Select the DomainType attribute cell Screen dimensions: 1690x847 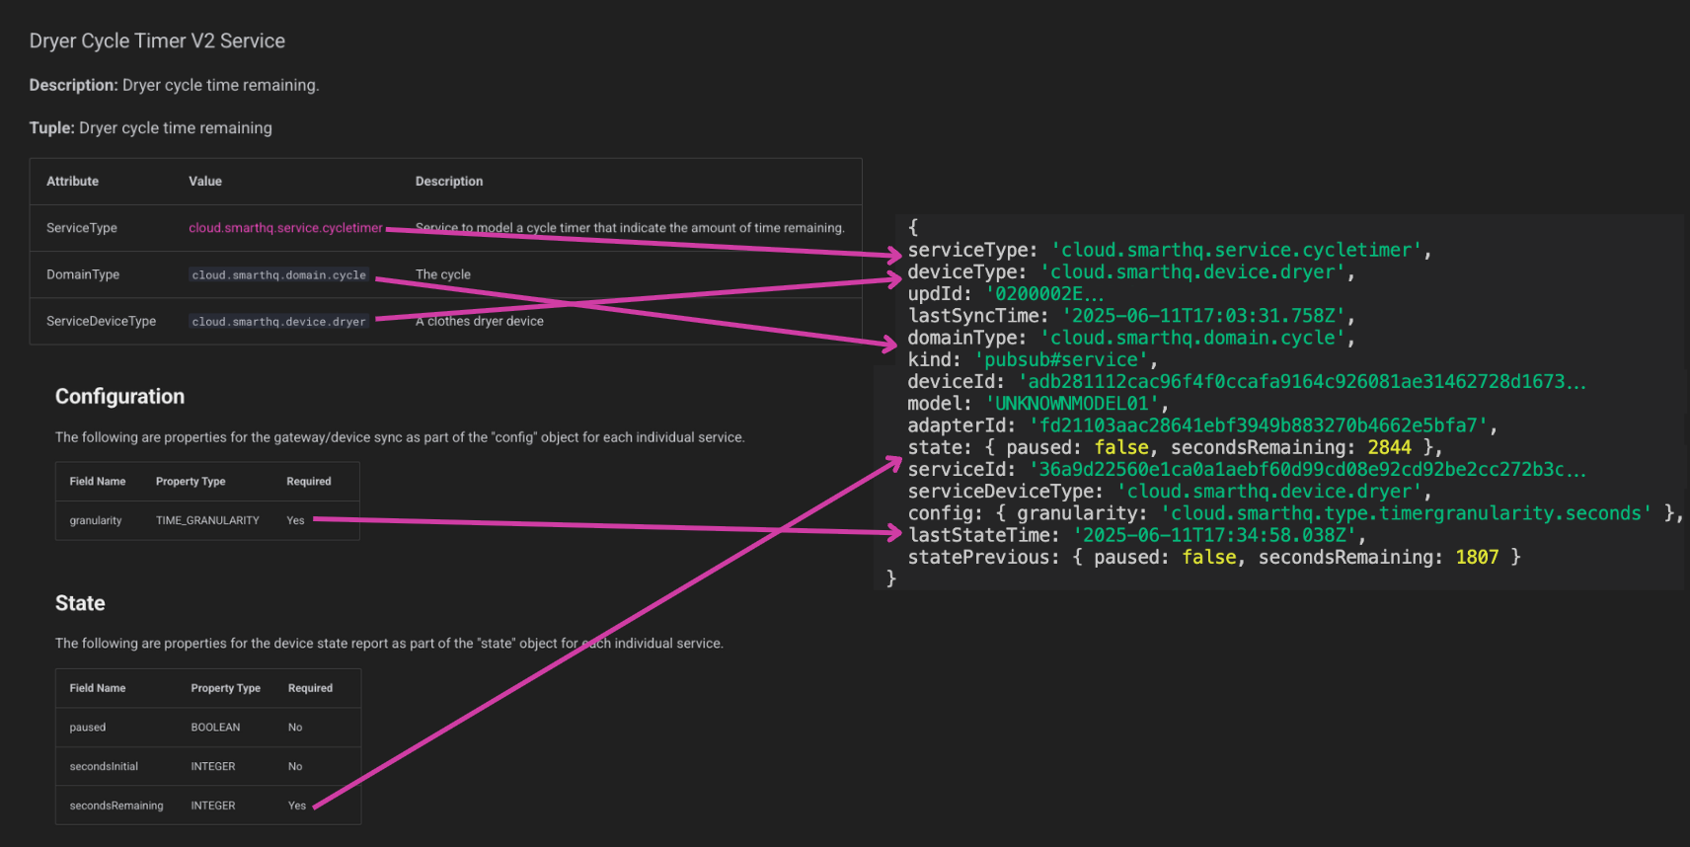click(x=83, y=274)
